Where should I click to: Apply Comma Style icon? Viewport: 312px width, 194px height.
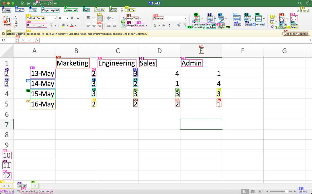coord(170,25)
